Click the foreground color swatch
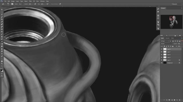This screenshot has height=102, width=183. click(1, 70)
